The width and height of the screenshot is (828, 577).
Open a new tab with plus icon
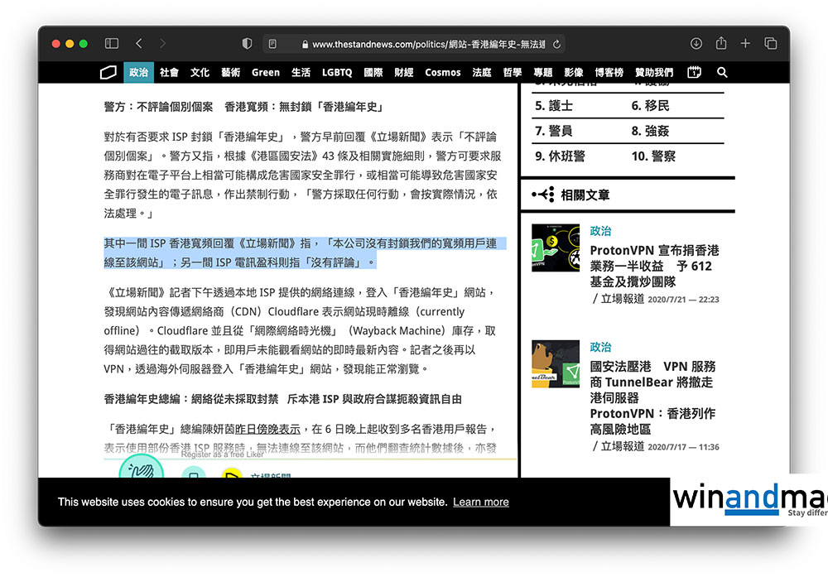tap(745, 44)
